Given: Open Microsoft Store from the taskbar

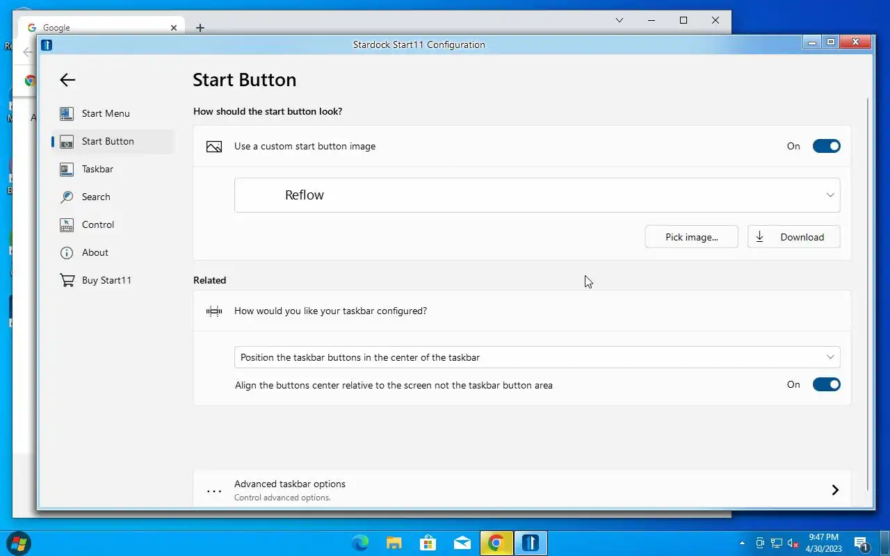Looking at the screenshot, I should 428,543.
